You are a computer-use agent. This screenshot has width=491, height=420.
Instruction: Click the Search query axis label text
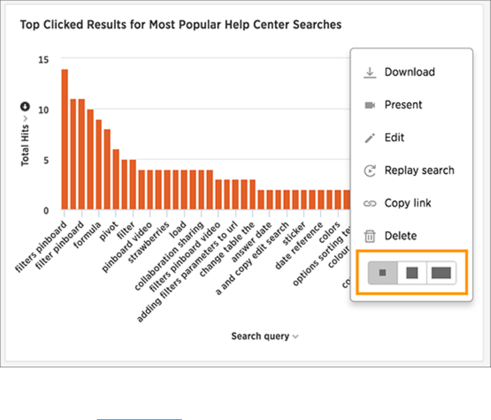click(260, 336)
